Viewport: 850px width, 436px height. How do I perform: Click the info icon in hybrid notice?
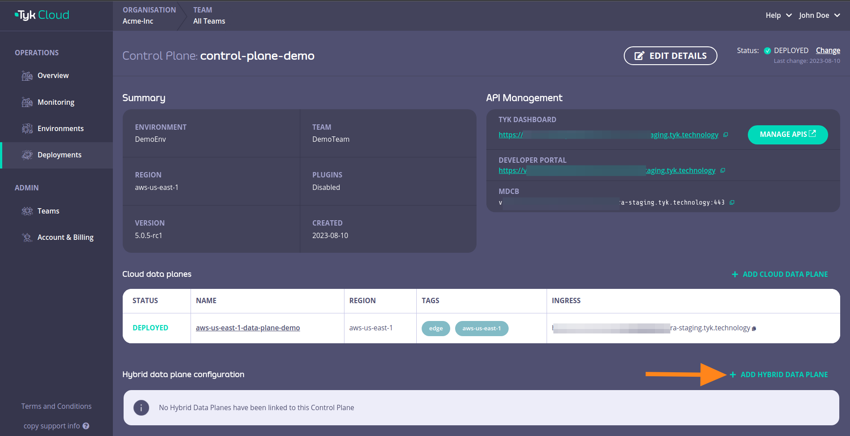point(141,407)
